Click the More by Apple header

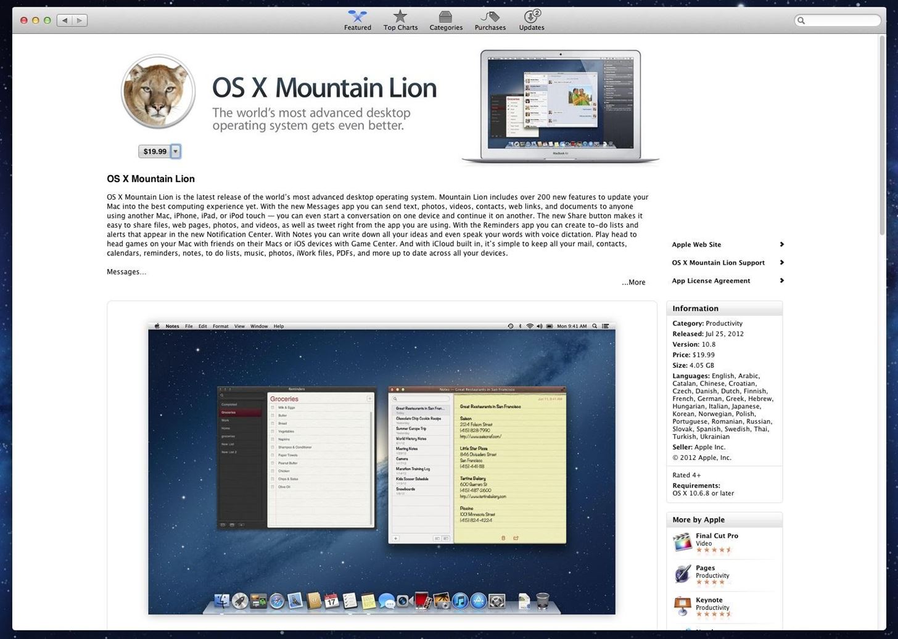724,520
